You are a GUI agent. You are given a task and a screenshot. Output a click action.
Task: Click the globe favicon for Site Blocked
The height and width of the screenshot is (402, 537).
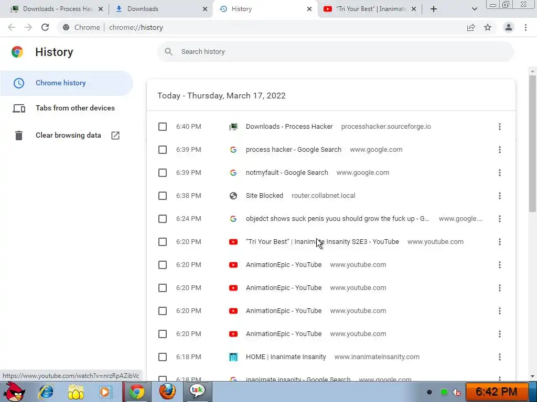click(x=233, y=196)
